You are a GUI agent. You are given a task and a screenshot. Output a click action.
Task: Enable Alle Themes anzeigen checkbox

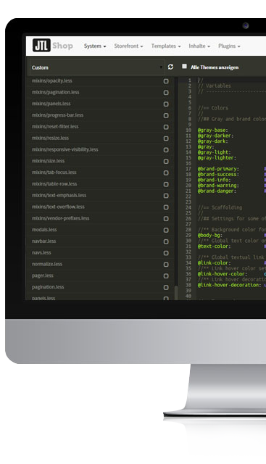(184, 66)
